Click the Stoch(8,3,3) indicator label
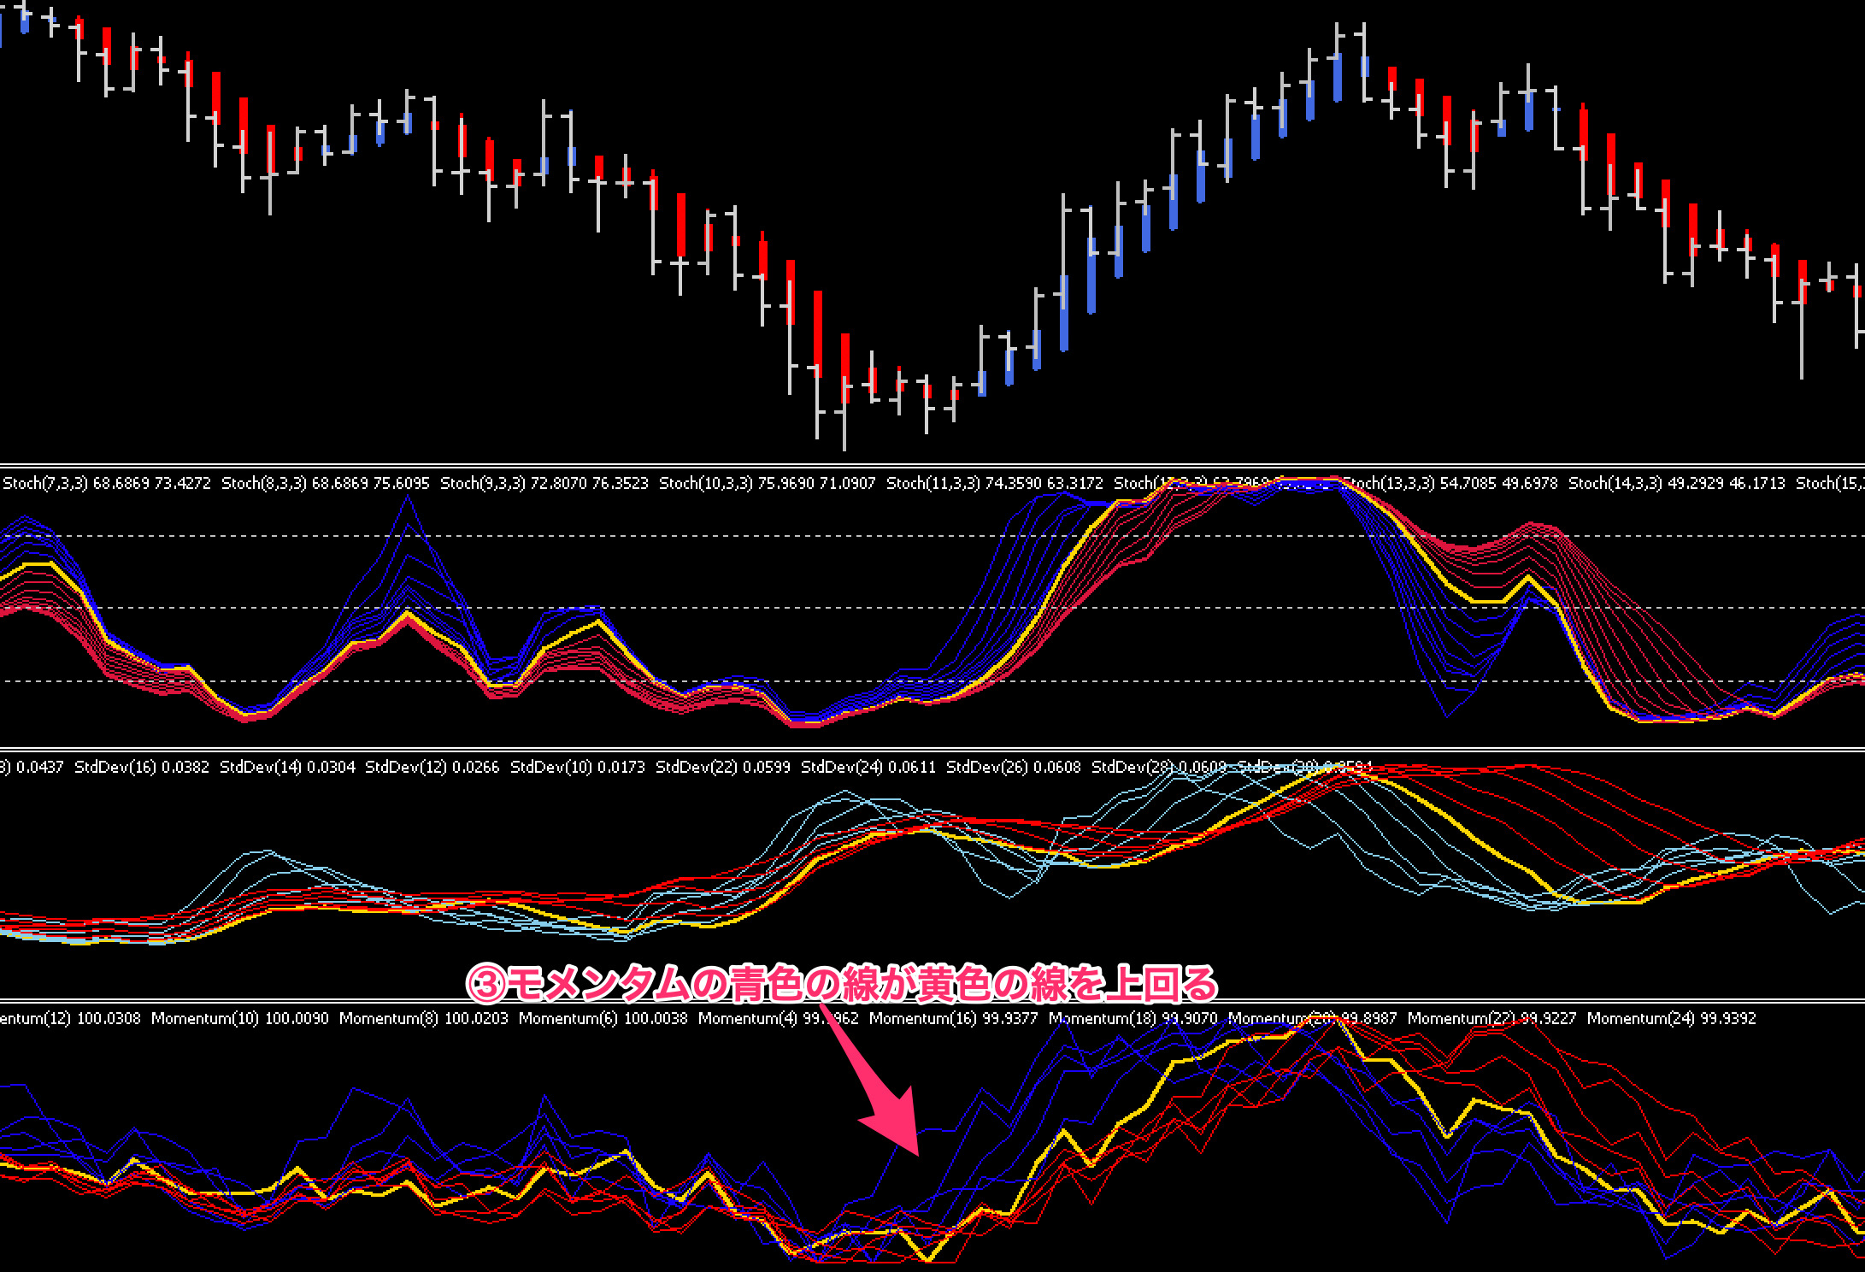The image size is (1865, 1272). pyautogui.click(x=326, y=483)
